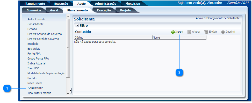Click the Imprimir printer icon
The width and height of the screenshot is (252, 103).
click(x=223, y=32)
